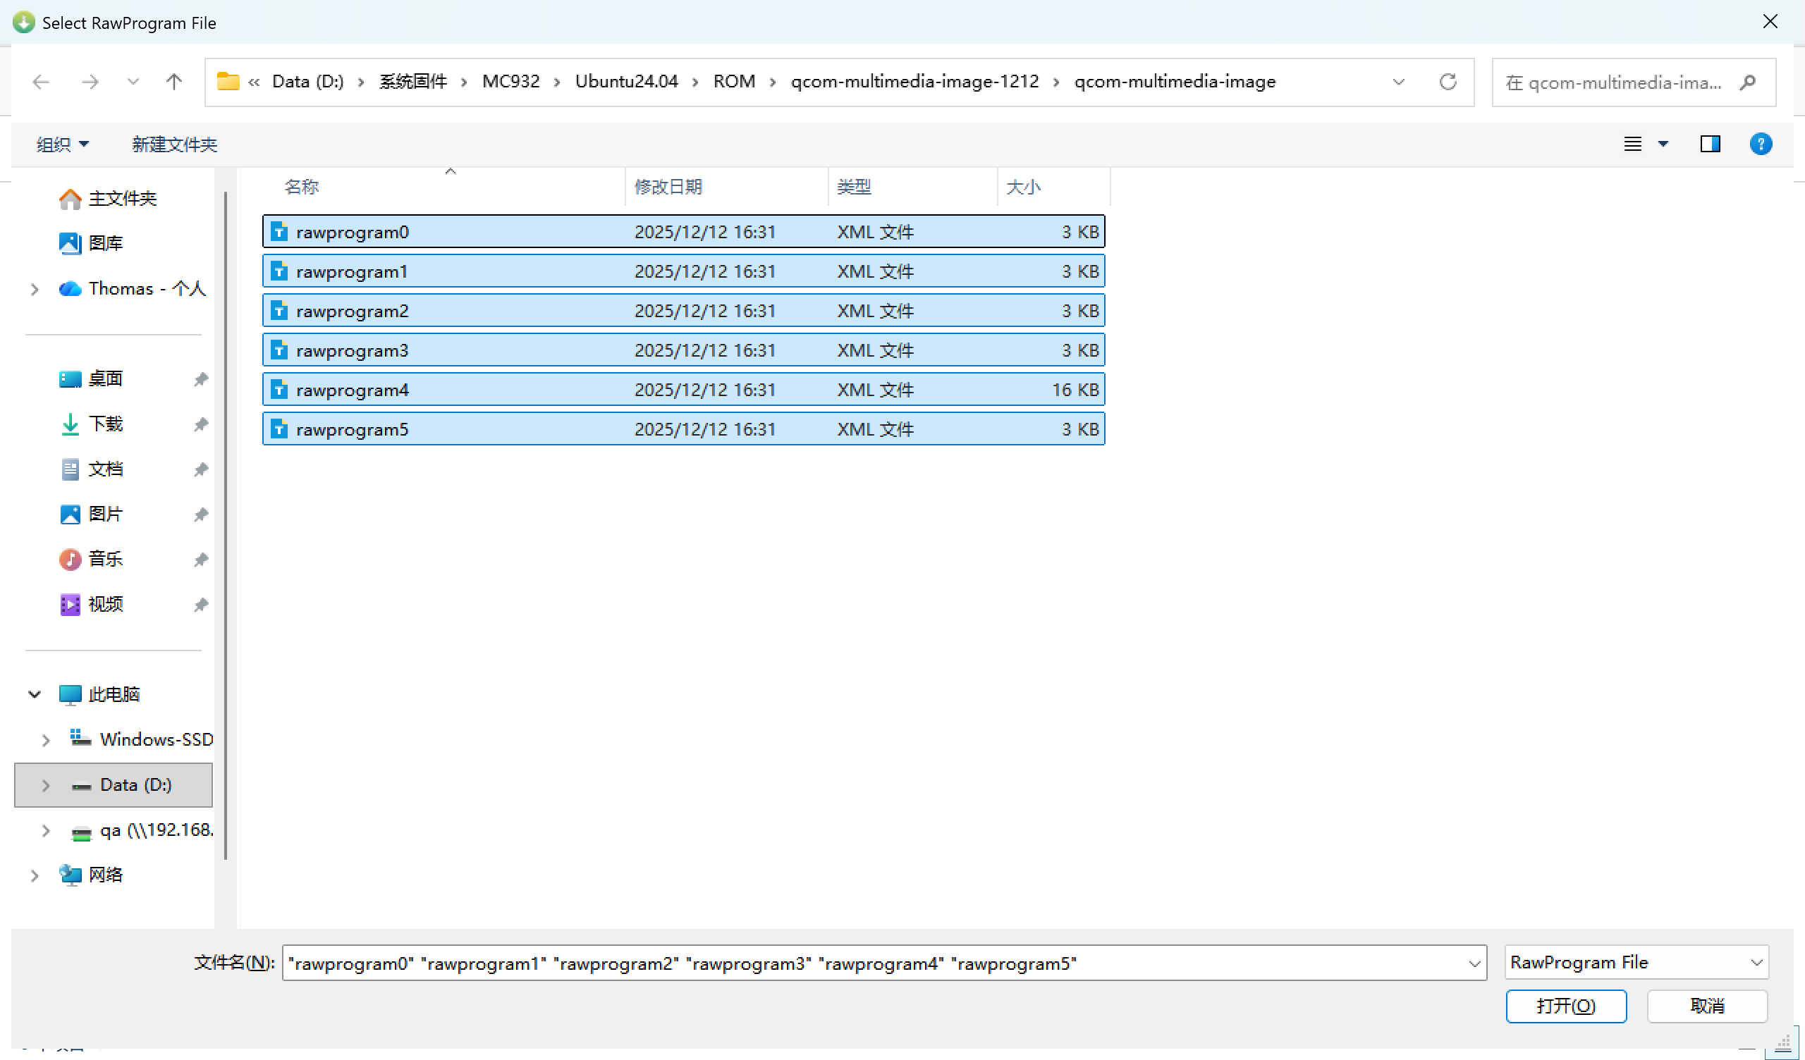Open the RawProgram File type filter
The width and height of the screenshot is (1805, 1060).
click(1636, 962)
